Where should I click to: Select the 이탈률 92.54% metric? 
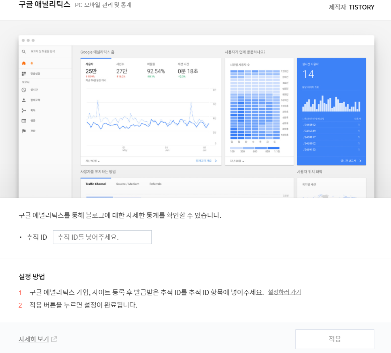coord(156,71)
